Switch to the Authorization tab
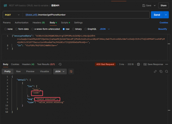Screen dimensions: 172x124 (x=21, y=23)
